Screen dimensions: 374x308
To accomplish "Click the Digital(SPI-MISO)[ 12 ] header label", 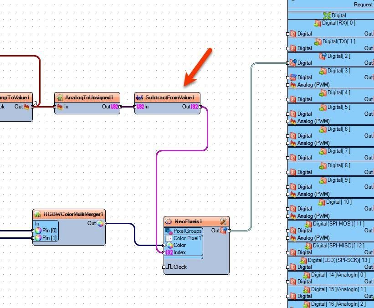I will (x=339, y=246).
